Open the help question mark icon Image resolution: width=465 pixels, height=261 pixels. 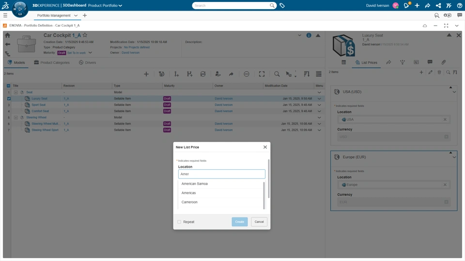(459, 5)
